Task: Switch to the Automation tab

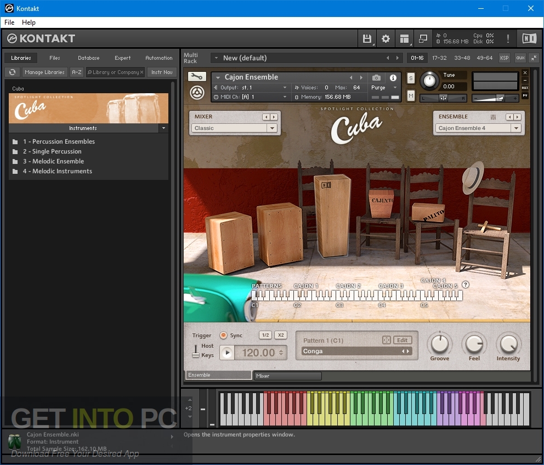Action: (158, 58)
